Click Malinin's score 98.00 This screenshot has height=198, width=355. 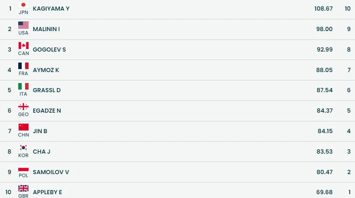tap(324, 29)
